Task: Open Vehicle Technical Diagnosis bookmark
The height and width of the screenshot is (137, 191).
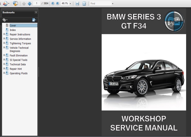Action: pyautogui.click(x=19, y=49)
